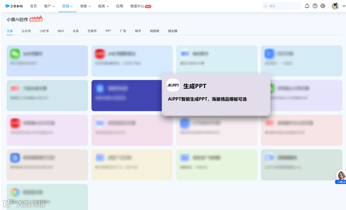Switch to the 短视频 tab
Image resolution: width=346 pixels, height=210 pixels.
[x=154, y=31]
